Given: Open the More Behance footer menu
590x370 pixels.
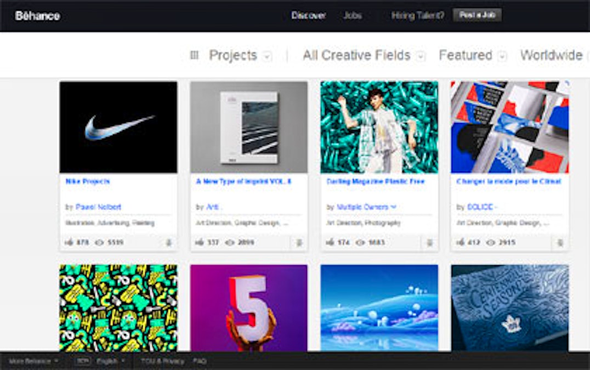Looking at the screenshot, I should tap(33, 361).
